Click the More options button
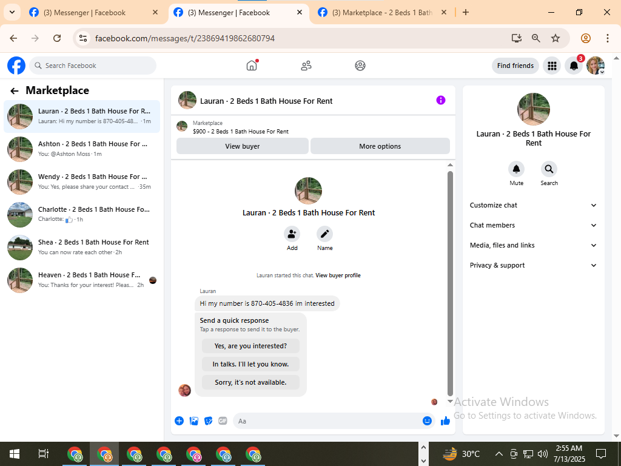The width and height of the screenshot is (621, 466). (x=380, y=146)
